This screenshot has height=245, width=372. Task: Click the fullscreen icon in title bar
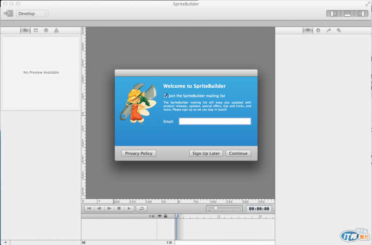pyautogui.click(x=367, y=4)
